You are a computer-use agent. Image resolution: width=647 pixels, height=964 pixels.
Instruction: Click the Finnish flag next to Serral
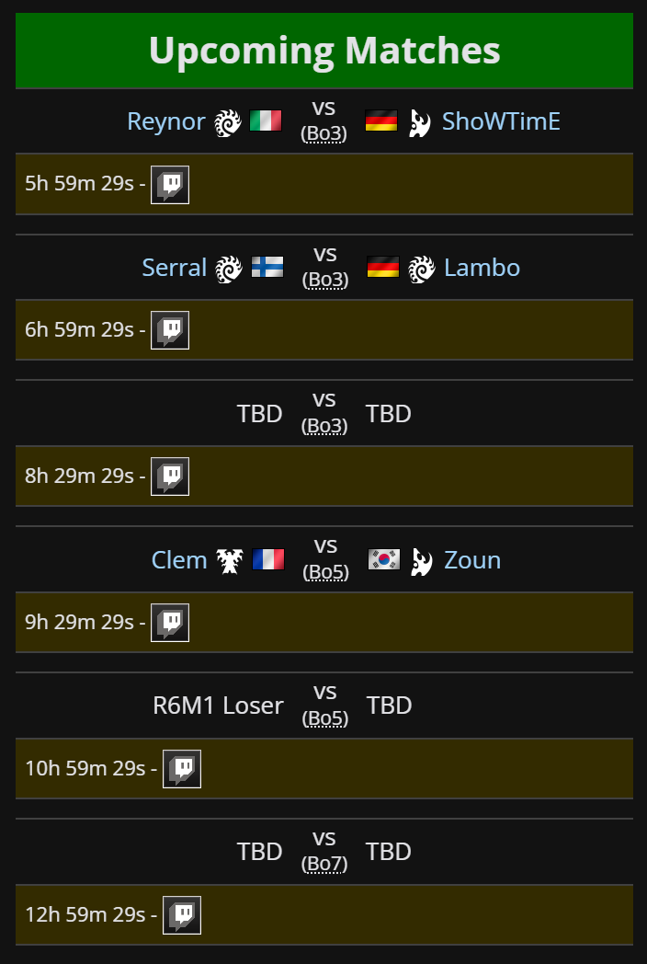coord(267,268)
